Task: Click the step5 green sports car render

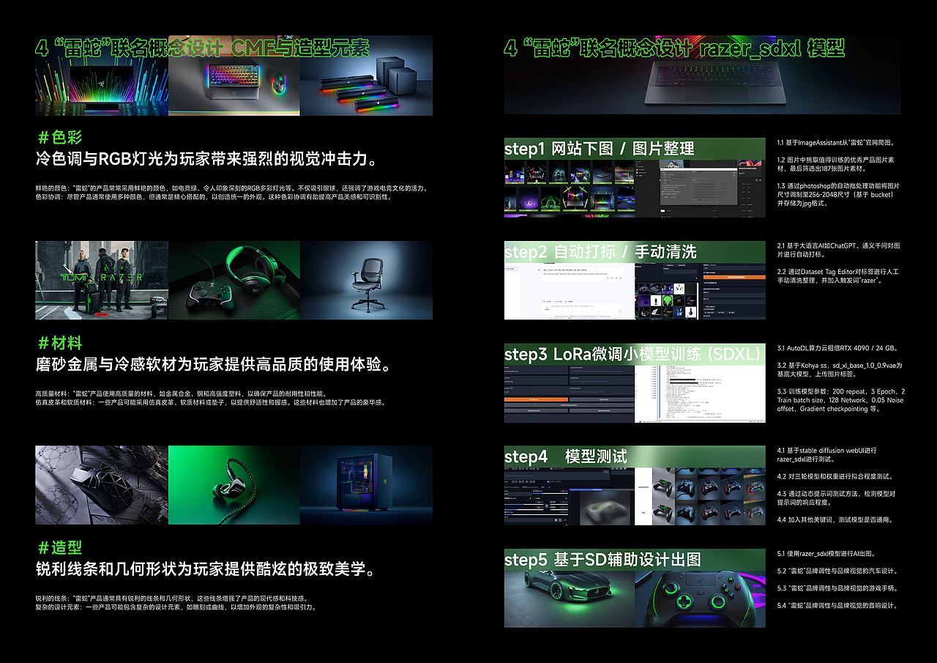Action: 570,599
